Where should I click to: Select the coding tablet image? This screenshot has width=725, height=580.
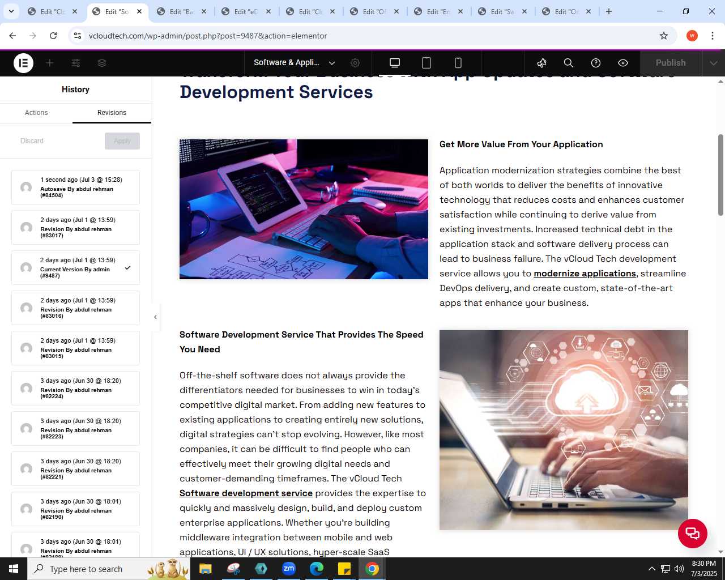tap(304, 209)
